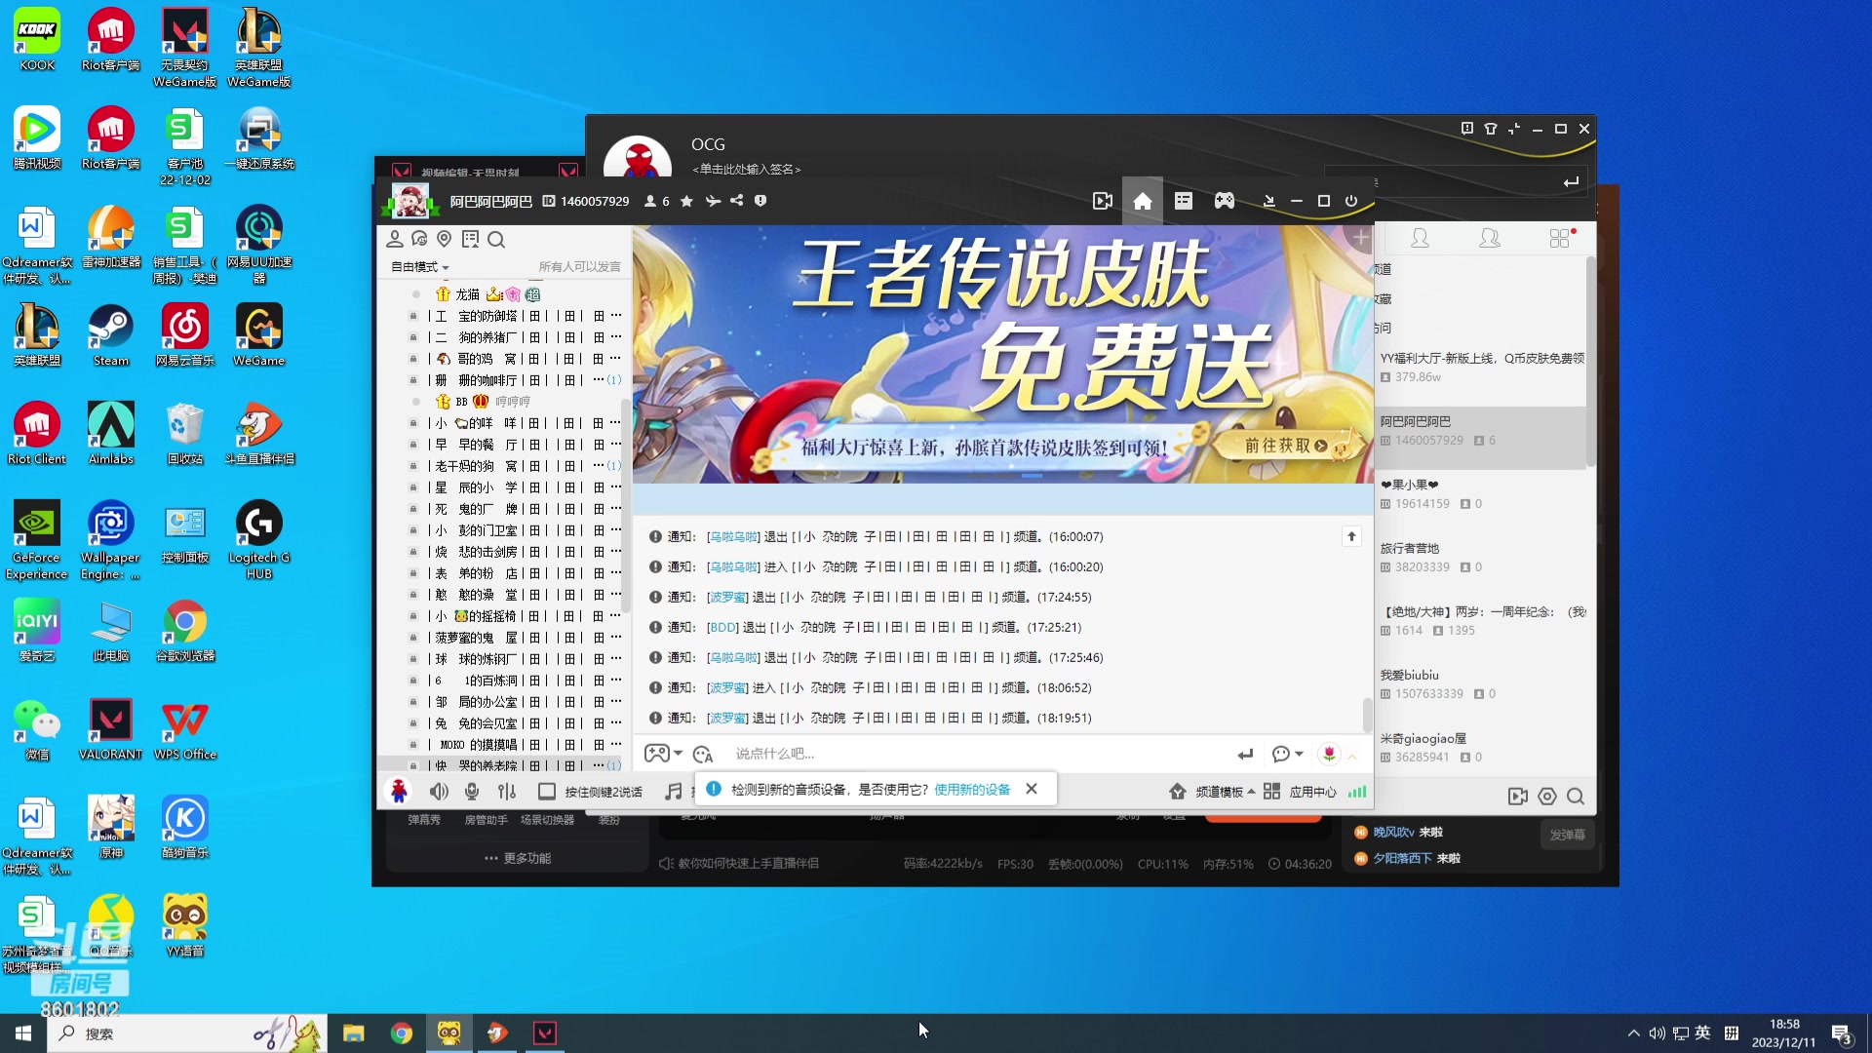This screenshot has height=1053, width=1872.
Task: Click the text-emoji icon left of chat input
Action: click(x=703, y=754)
